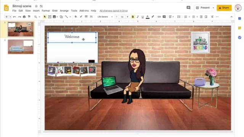Select the second slide thumbnail
Image resolution: width=244 pixels, height=137 pixels.
[21, 46]
